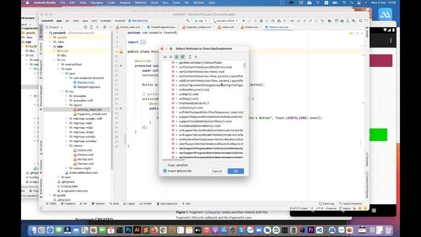Collapse the layout folder in project tree
Image resolution: width=421 pixels, height=237 pixels.
(66, 105)
